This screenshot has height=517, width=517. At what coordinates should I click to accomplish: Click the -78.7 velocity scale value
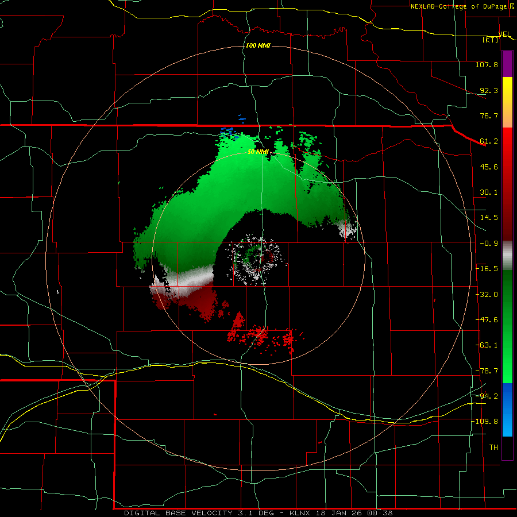tap(487, 371)
